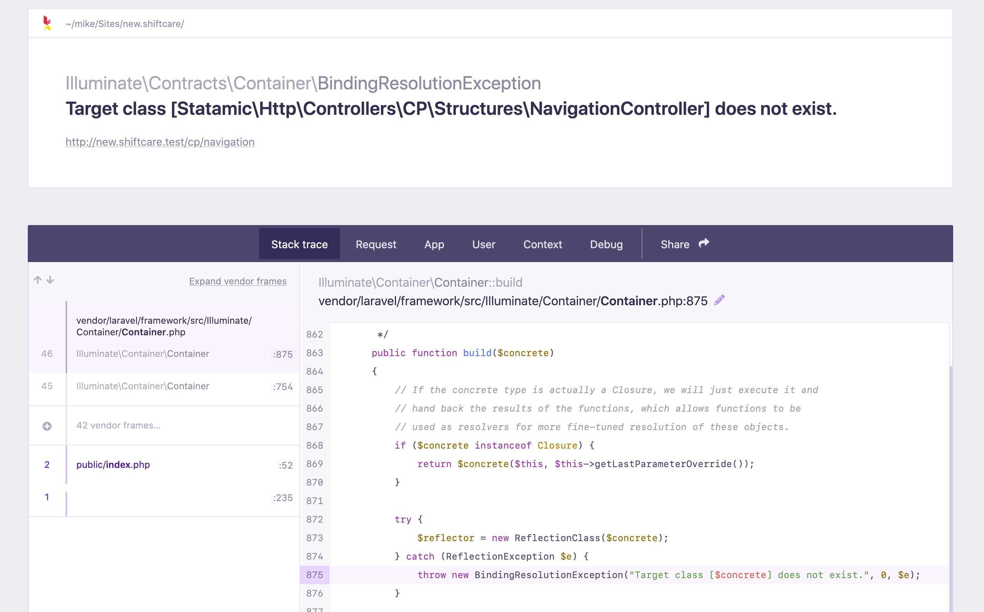Screen dimensions: 984x612
Task: Select the Stack trace tab
Action: point(299,244)
